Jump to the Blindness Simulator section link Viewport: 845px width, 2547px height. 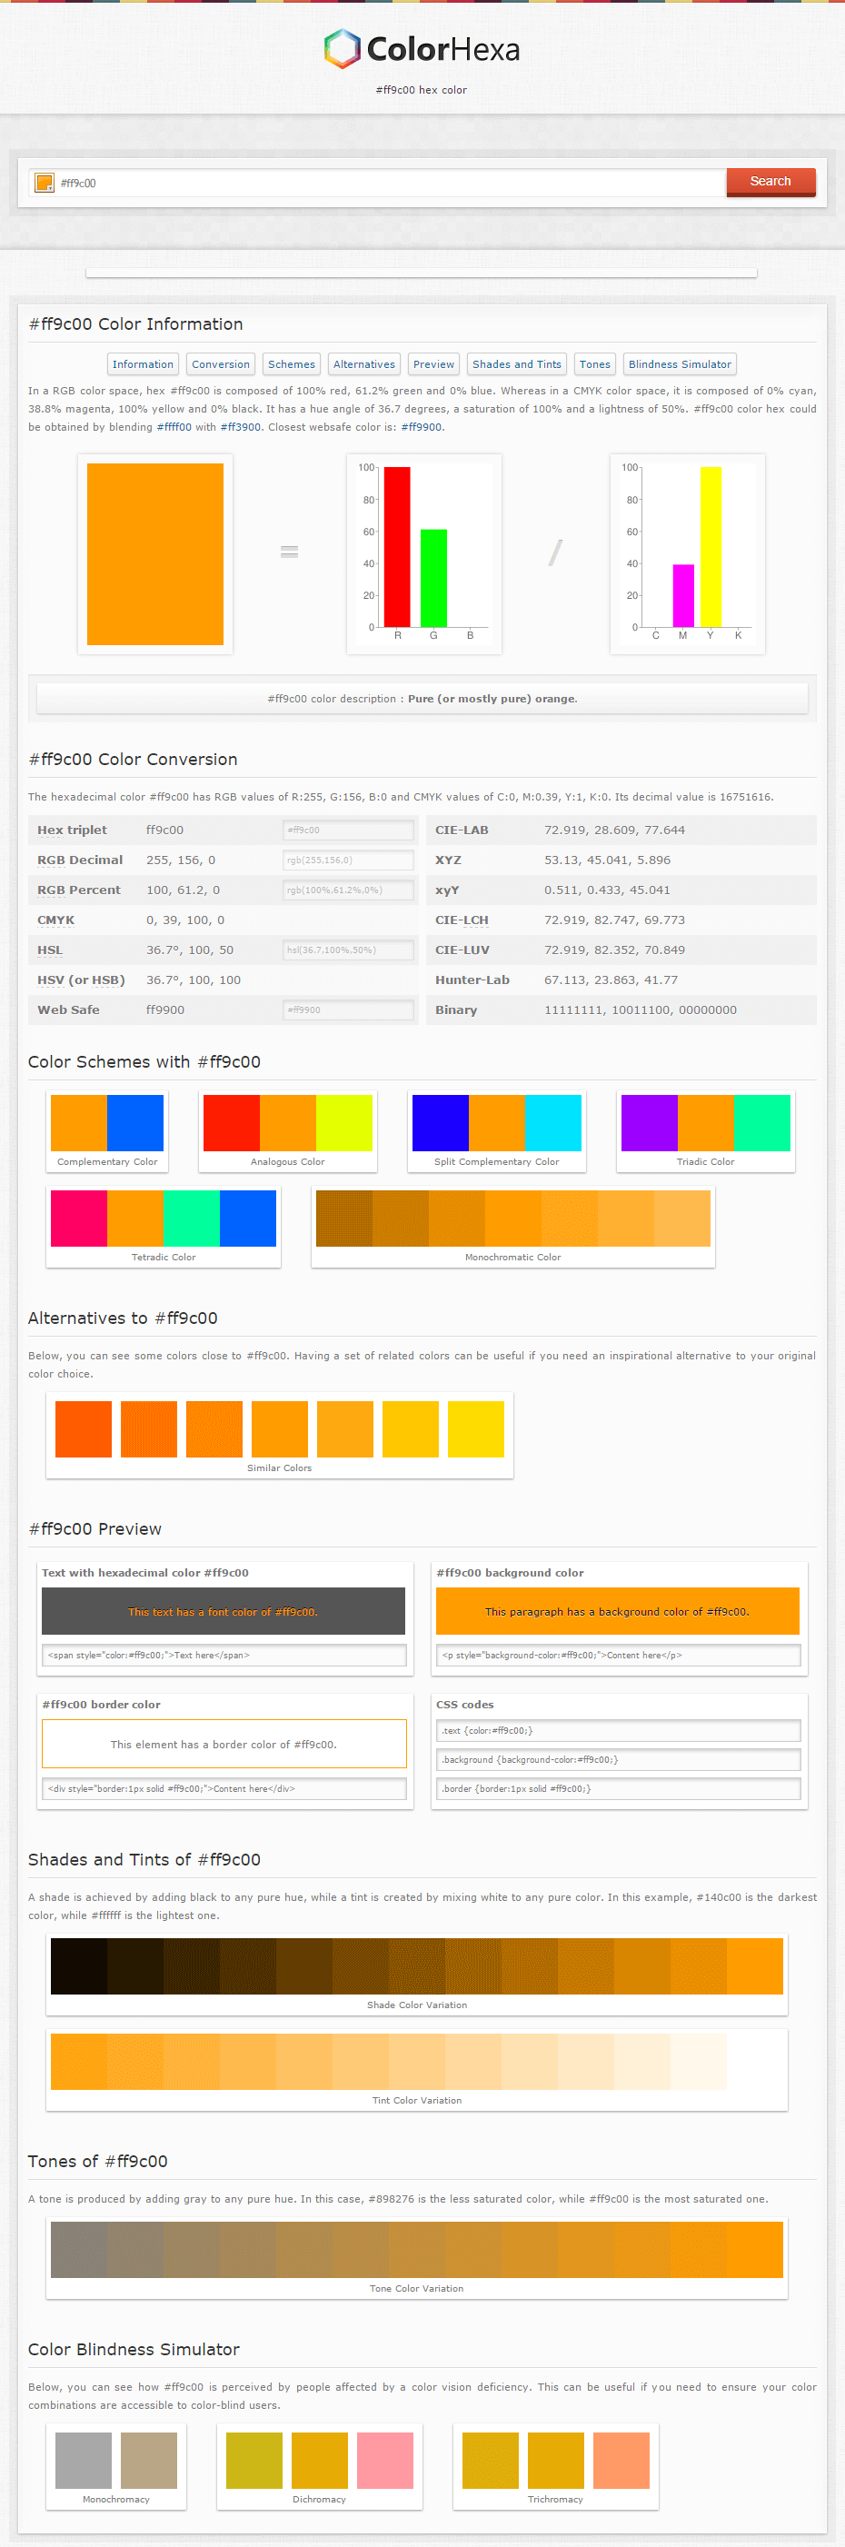pos(680,363)
